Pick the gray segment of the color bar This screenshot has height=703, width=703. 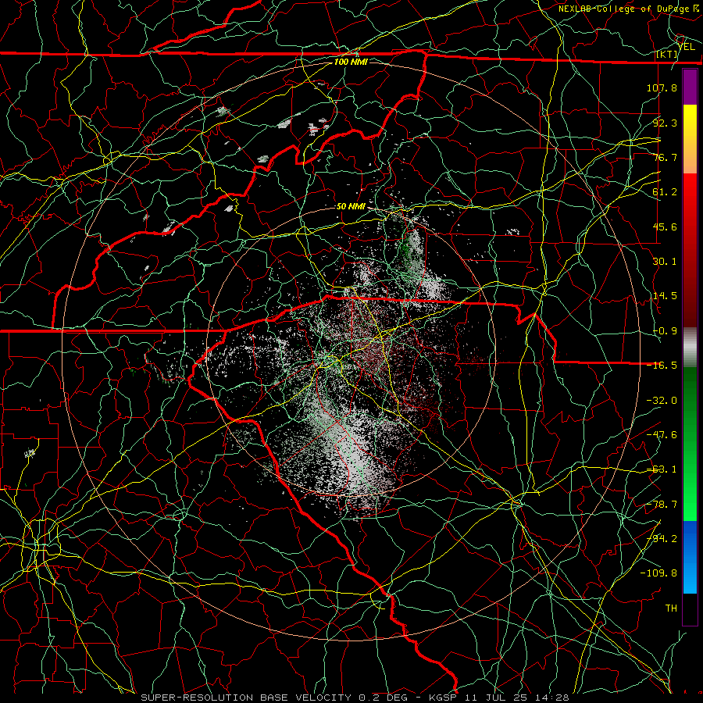[690, 348]
